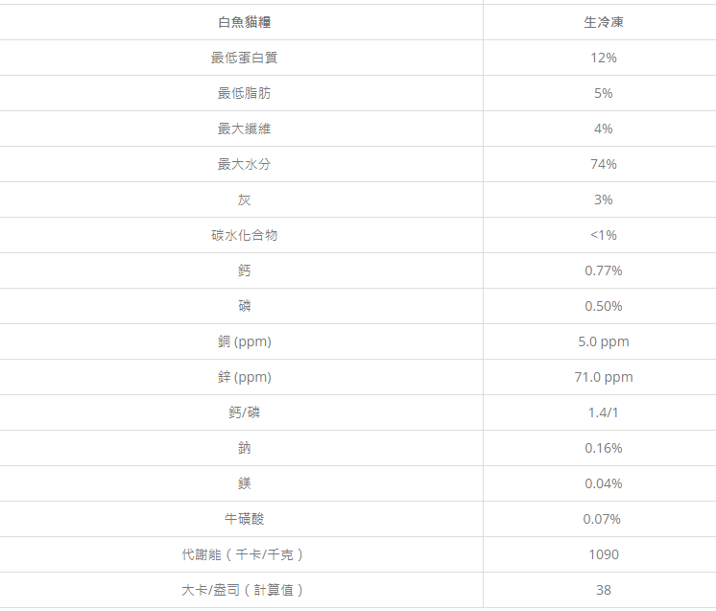The height and width of the screenshot is (611, 716).
Task: Click the 0.77% calcium value
Action: tap(603, 270)
